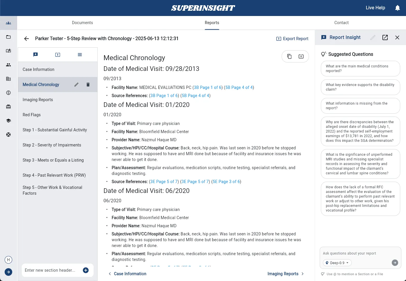Viewport: 406px width, 281px height.
Task: Open the Deep-0.9 model dropdown
Action: (x=337, y=263)
